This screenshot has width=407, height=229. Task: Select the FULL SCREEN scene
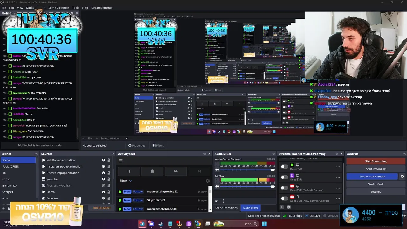[x=18, y=167]
